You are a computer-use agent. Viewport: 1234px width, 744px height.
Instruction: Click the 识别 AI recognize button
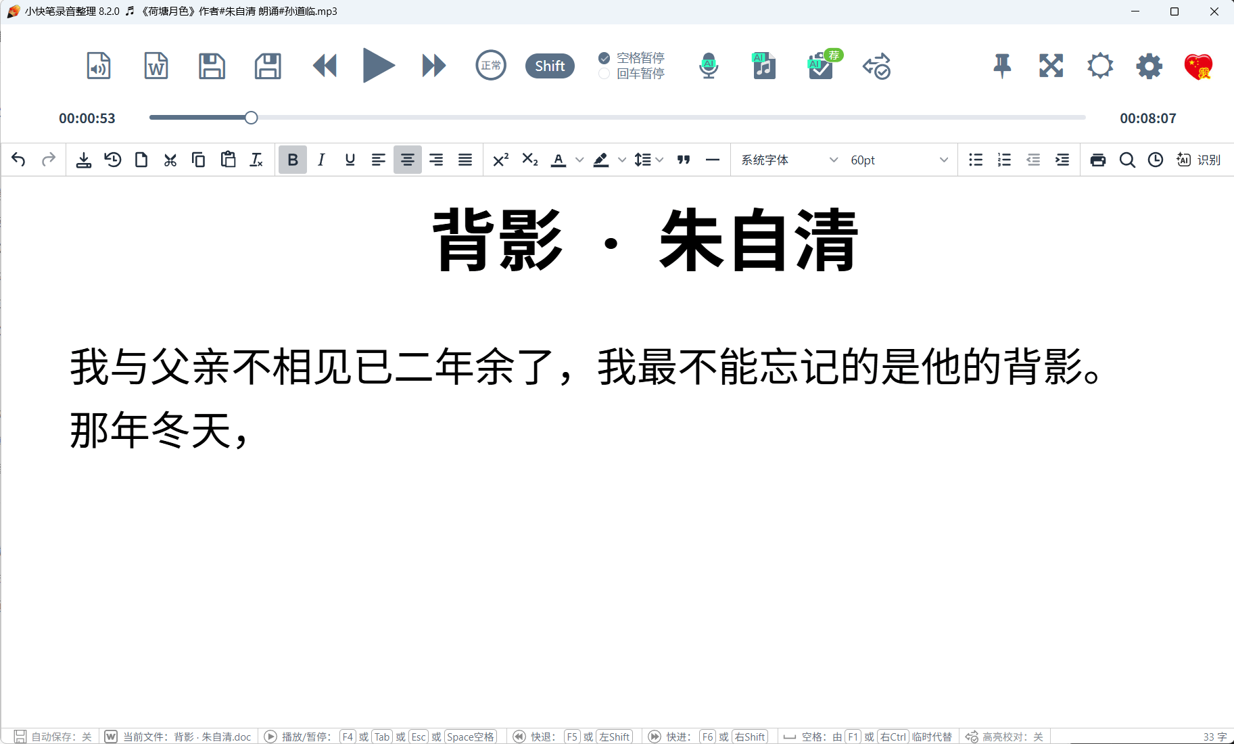click(x=1199, y=160)
